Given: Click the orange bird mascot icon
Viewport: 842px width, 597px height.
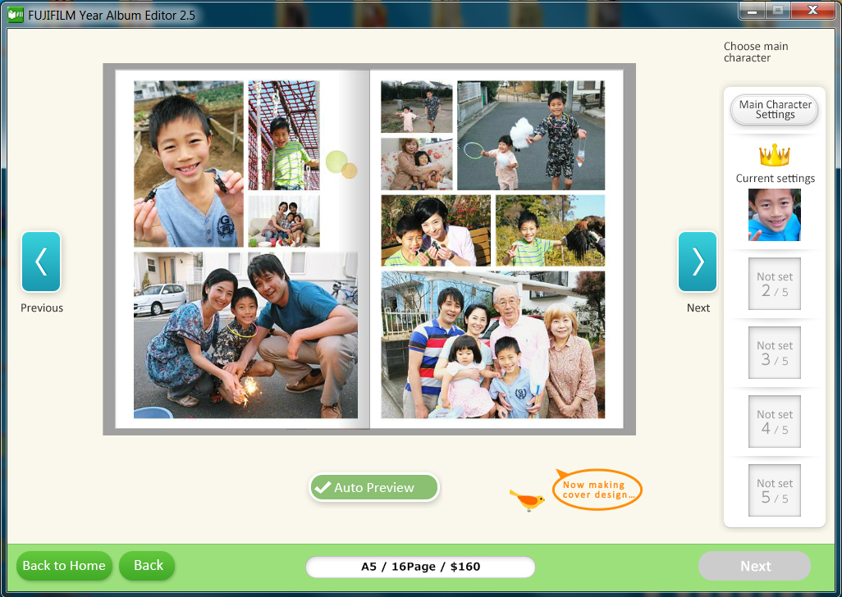Looking at the screenshot, I should 527,500.
